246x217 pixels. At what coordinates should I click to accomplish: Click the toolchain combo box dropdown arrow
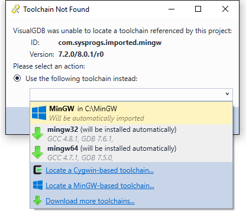tap(227, 94)
